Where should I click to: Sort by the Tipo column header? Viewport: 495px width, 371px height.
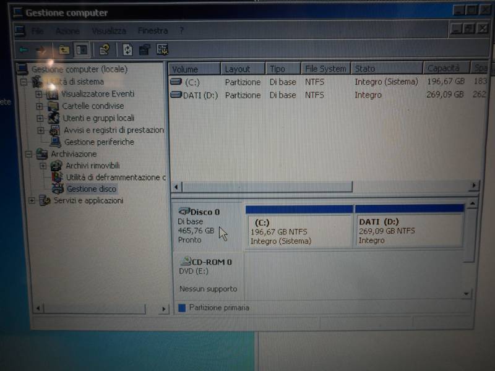(x=283, y=69)
